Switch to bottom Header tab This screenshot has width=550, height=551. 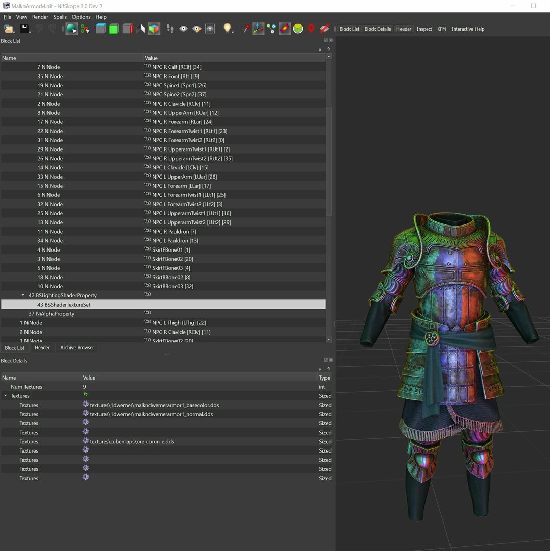click(x=42, y=347)
